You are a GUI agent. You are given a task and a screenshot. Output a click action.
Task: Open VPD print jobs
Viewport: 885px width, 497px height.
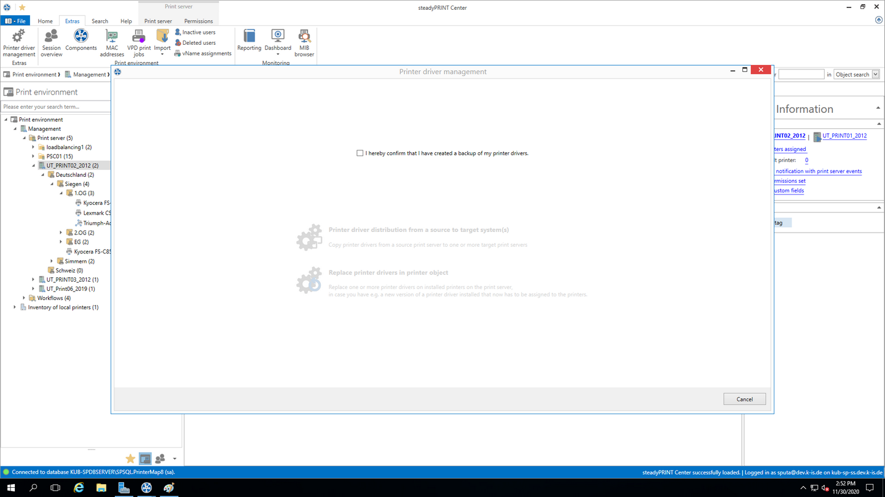click(x=139, y=42)
